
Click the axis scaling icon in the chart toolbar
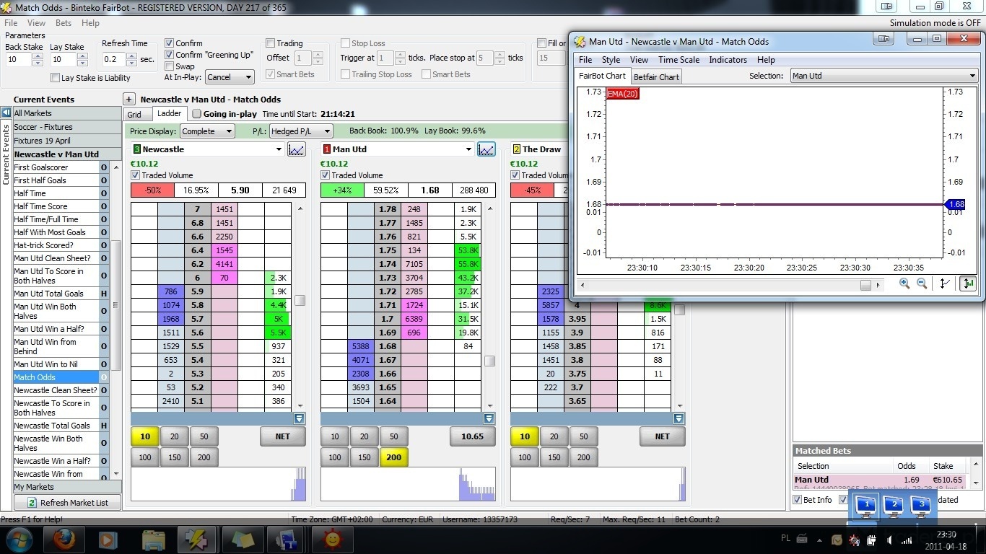(944, 283)
